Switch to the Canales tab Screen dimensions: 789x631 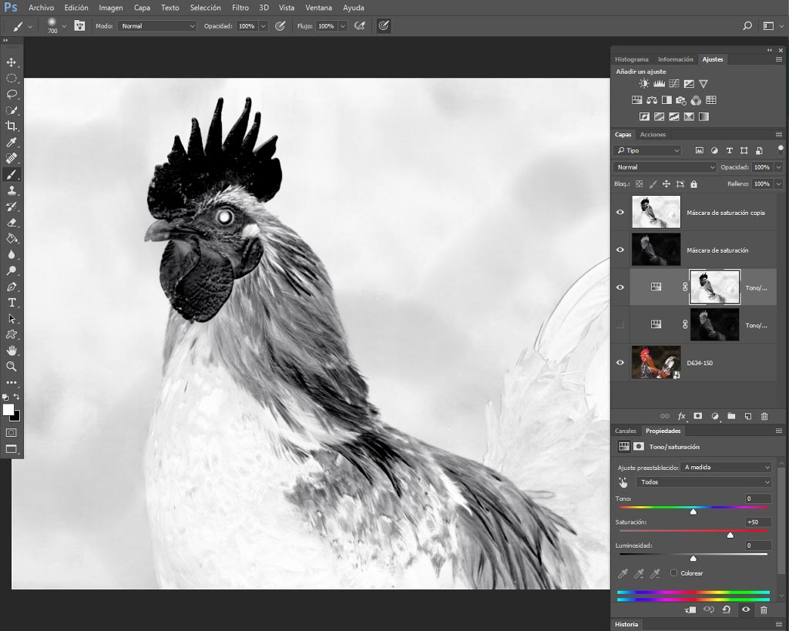[x=626, y=431]
